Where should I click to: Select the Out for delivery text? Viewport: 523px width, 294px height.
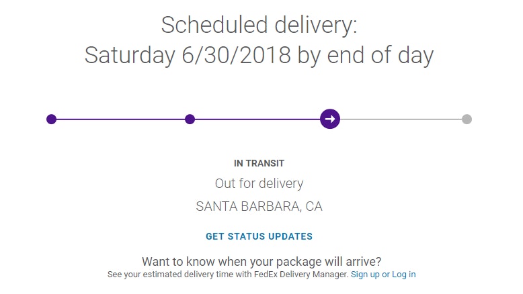pos(259,183)
